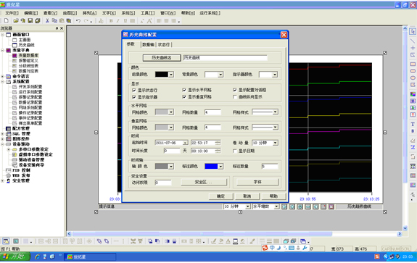The image size is (417, 263).
Task: Select the Text T tool in right toolbox
Action: pyautogui.click(x=413, y=124)
